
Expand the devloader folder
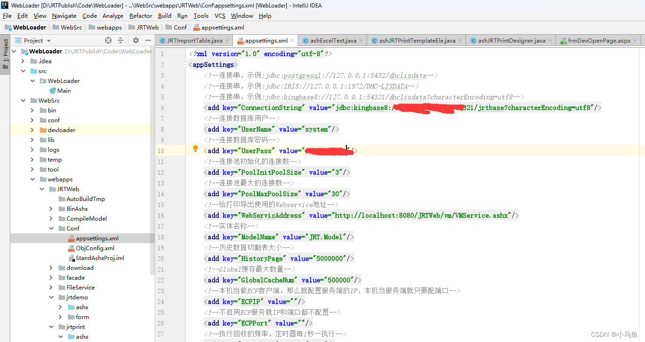coord(32,130)
